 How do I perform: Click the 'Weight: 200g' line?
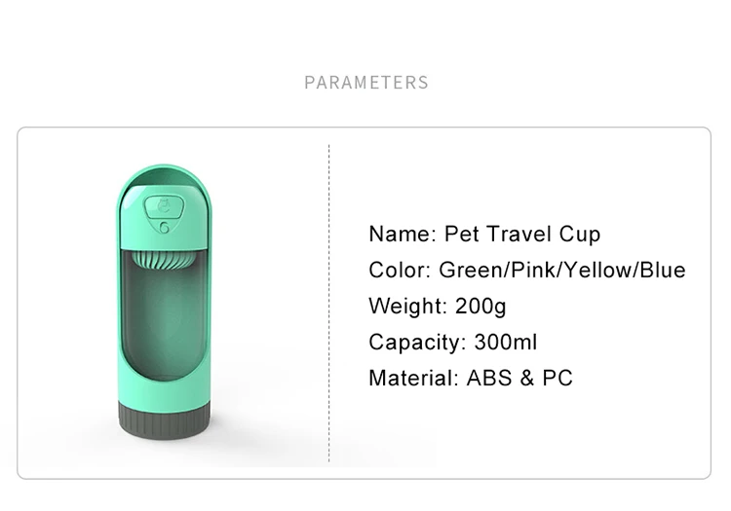438,306
